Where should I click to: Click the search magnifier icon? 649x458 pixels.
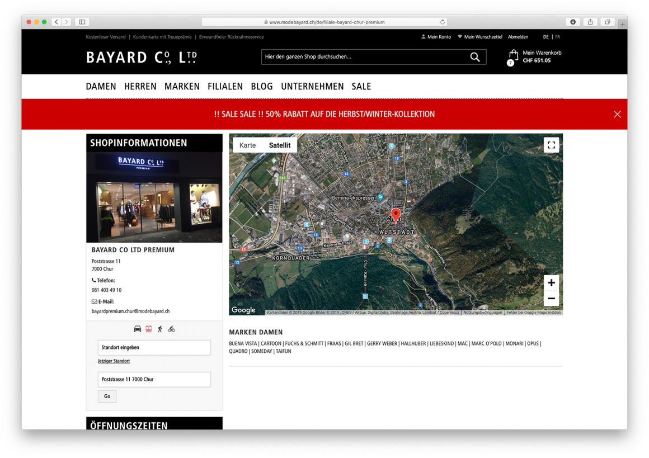click(x=475, y=57)
